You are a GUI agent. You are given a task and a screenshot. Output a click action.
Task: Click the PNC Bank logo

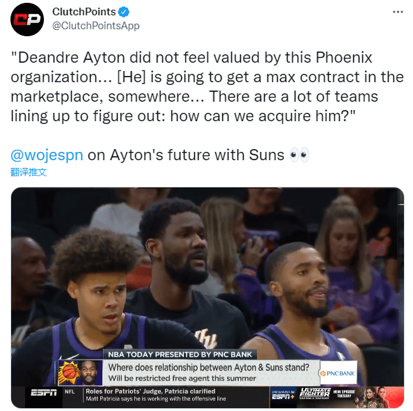pyautogui.click(x=338, y=373)
